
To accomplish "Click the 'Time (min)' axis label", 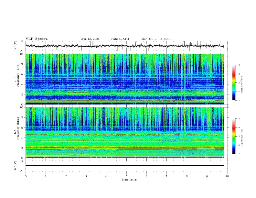I will coord(129,180).
